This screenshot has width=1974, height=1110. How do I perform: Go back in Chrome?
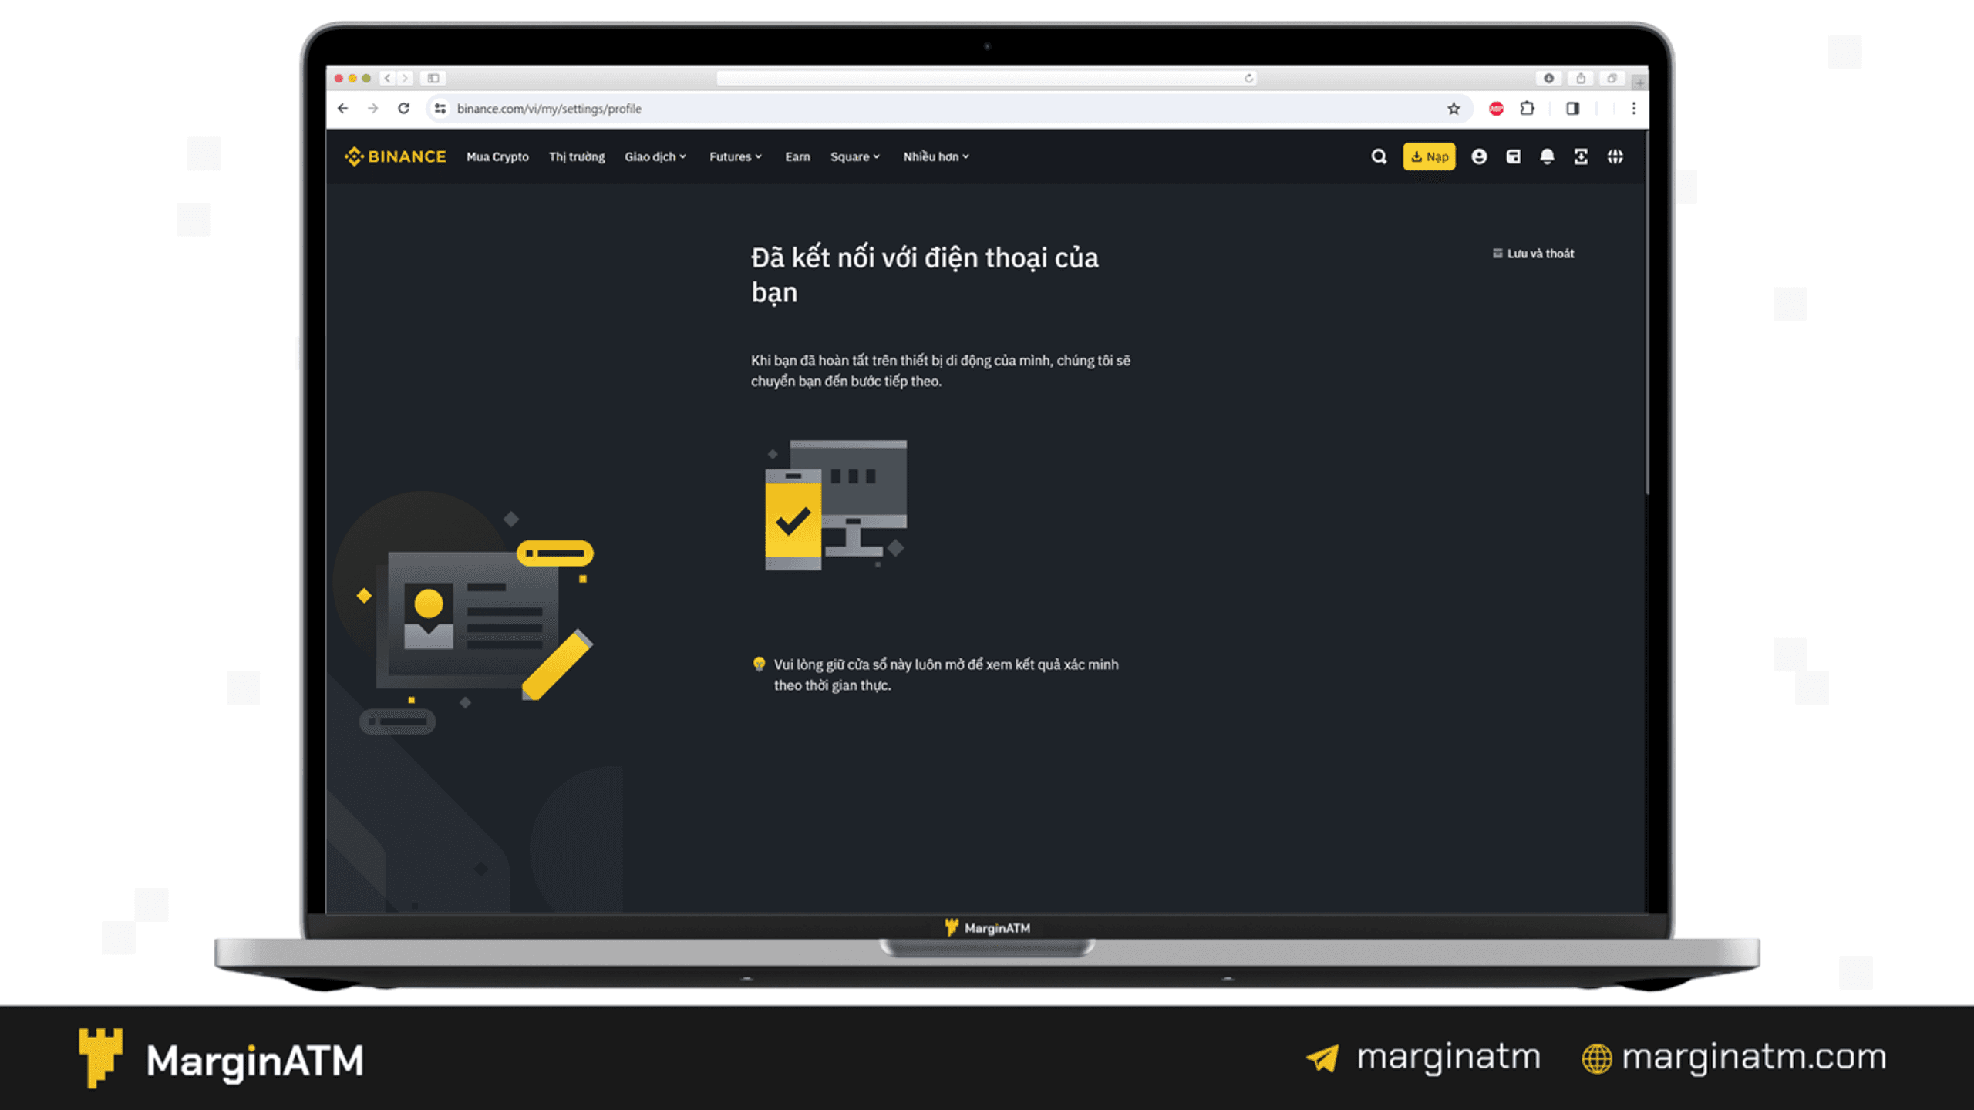click(x=343, y=109)
